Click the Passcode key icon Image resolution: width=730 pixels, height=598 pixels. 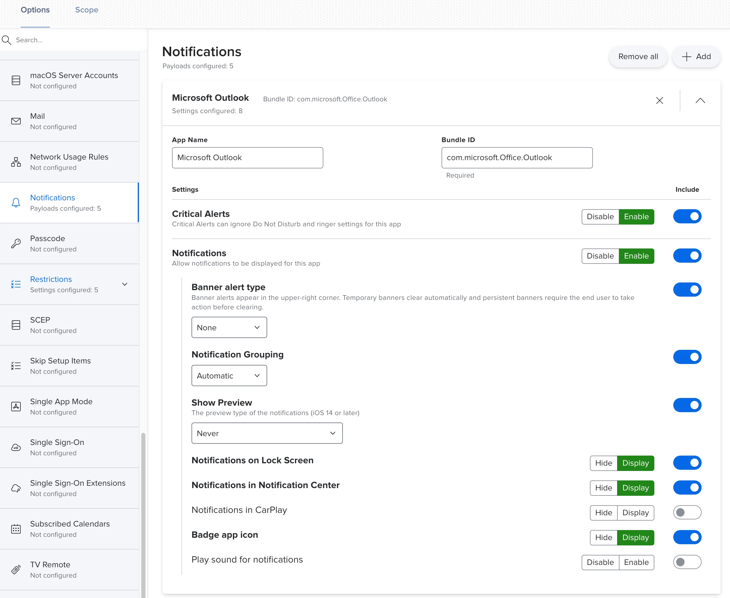pos(16,243)
